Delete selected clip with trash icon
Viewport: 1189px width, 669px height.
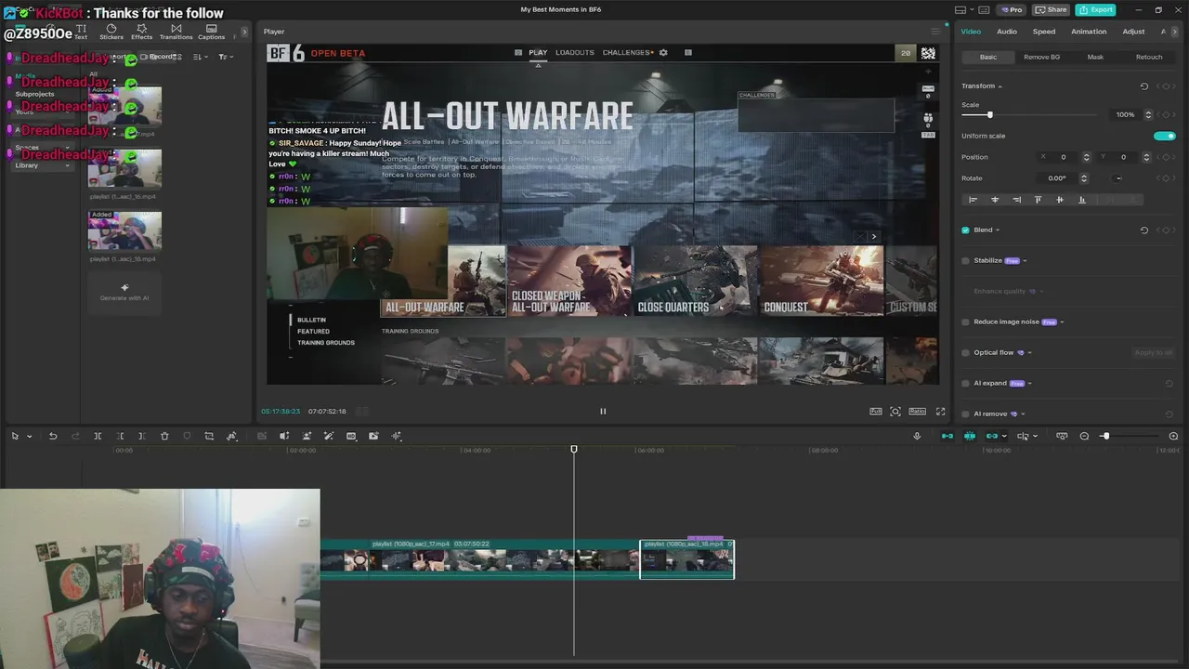164,436
